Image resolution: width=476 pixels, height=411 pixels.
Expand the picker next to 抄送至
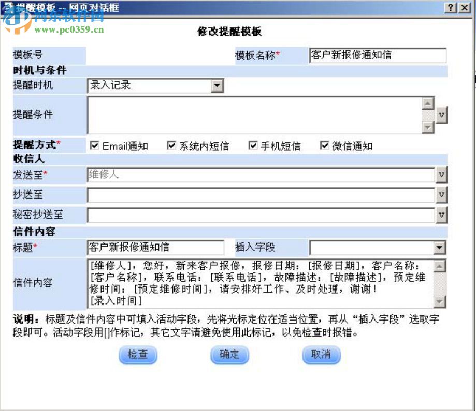click(442, 195)
